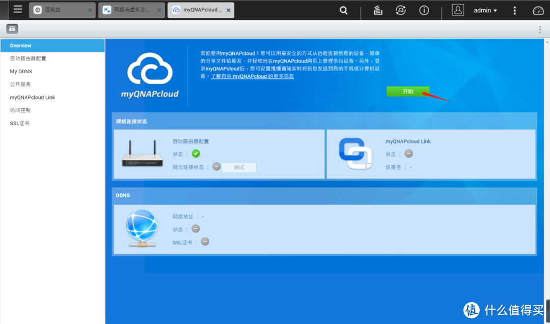Viewport: 550px width, 324px height.
Task: Open the search magnifier icon
Action: (344, 11)
